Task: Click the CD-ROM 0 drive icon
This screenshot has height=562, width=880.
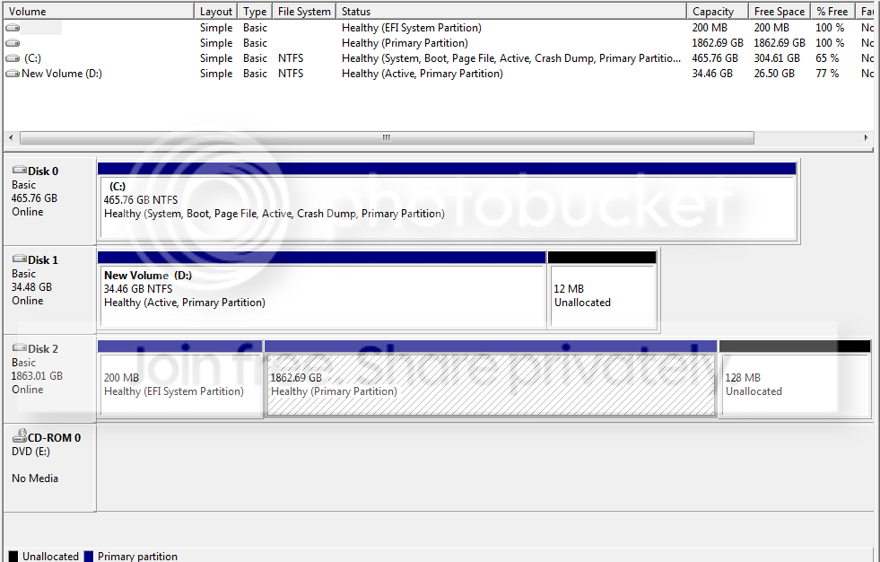Action: tap(21, 435)
